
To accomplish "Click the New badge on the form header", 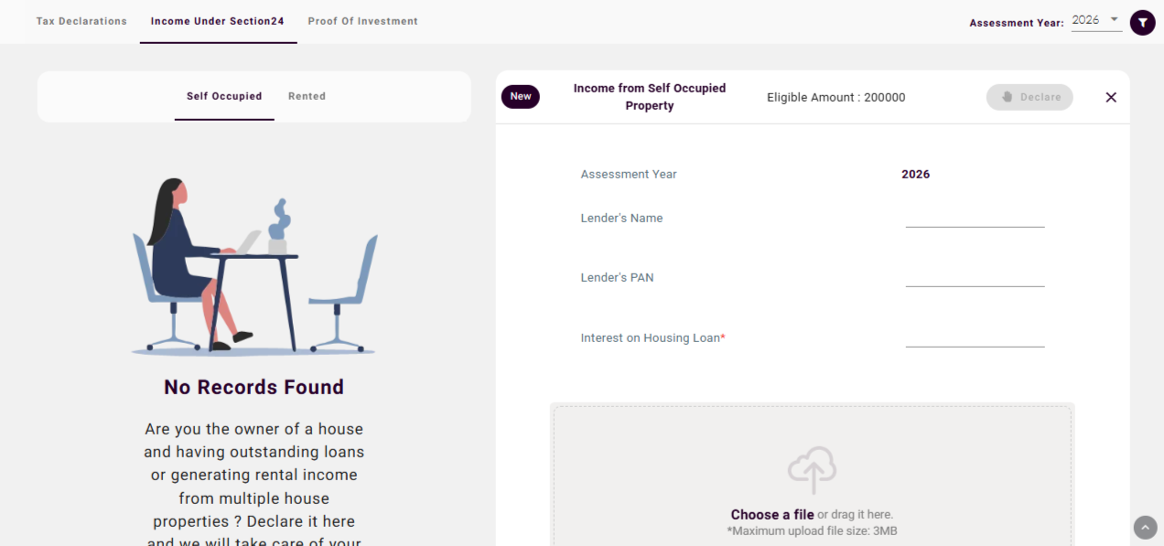I will pos(521,97).
